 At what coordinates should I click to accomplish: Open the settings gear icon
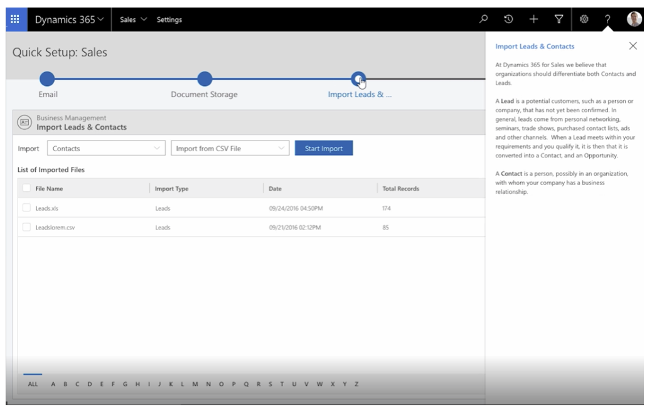pos(584,19)
